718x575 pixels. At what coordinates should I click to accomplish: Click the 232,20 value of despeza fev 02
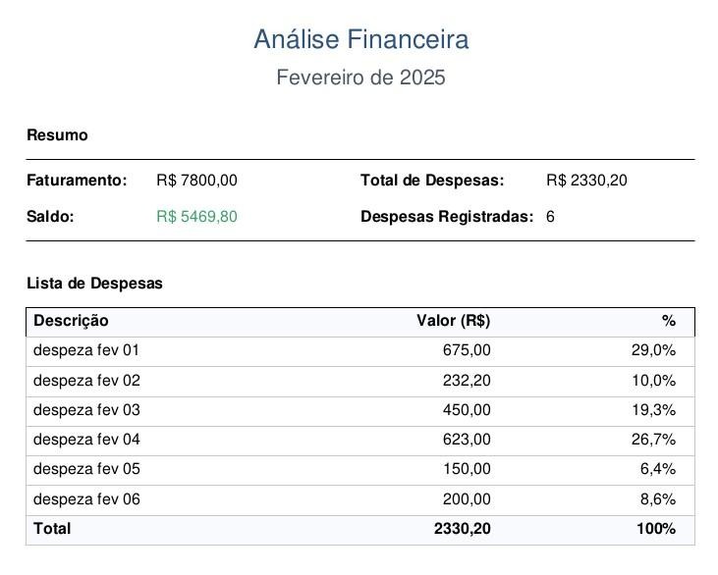tap(467, 381)
